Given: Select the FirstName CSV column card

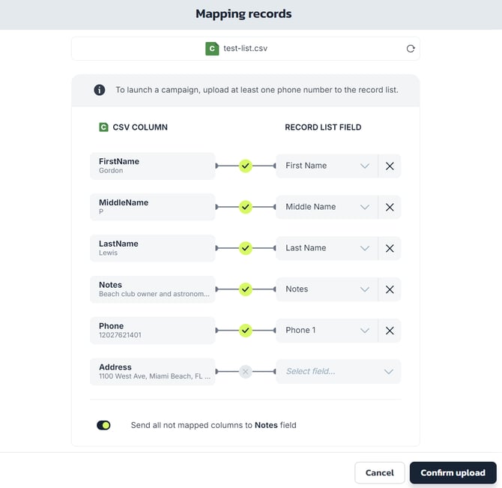Looking at the screenshot, I should point(152,166).
